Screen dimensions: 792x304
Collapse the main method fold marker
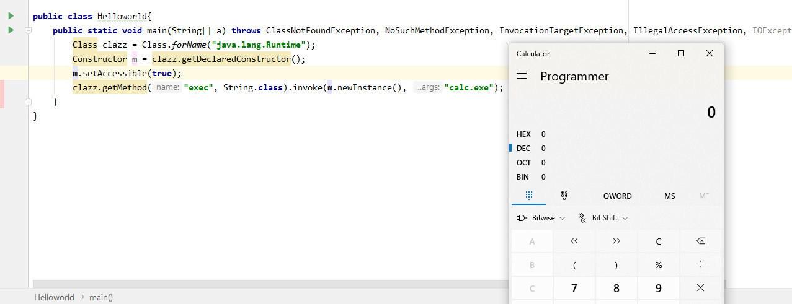coord(28,30)
